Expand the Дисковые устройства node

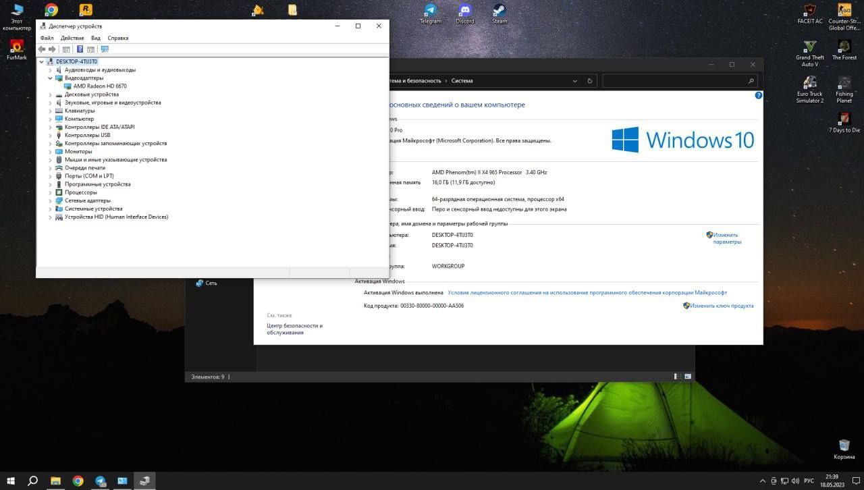click(50, 94)
